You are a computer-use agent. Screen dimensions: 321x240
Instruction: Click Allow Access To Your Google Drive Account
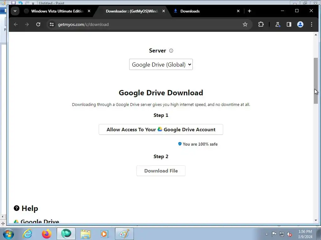pos(161,130)
